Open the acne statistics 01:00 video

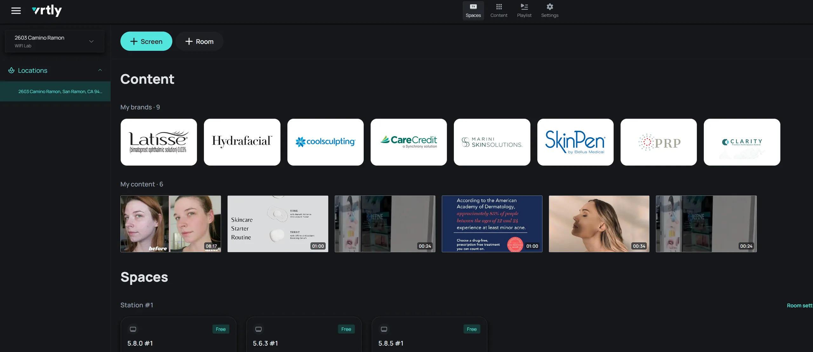tap(492, 224)
